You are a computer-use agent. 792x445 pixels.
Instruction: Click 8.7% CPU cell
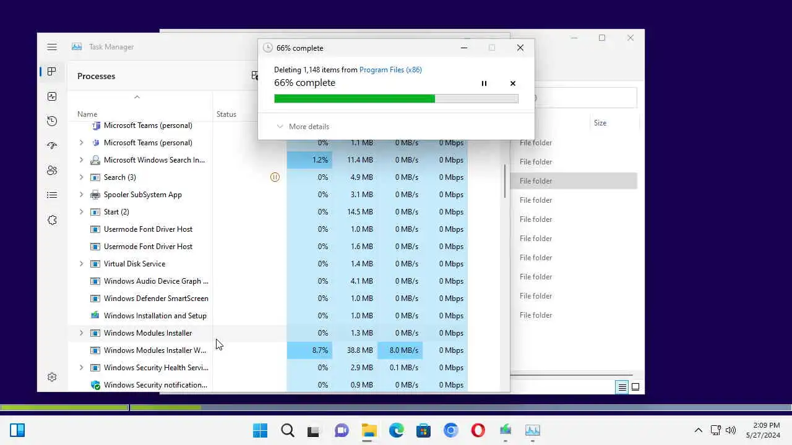[x=309, y=350]
